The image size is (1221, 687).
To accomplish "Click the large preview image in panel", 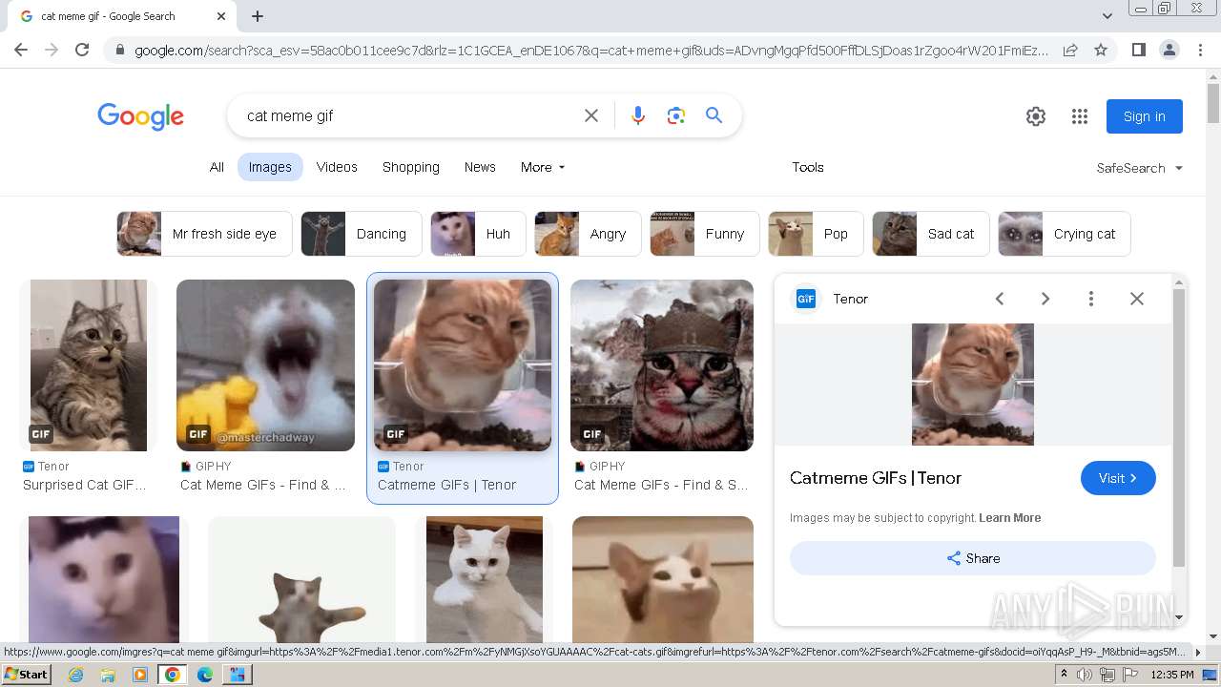I will (973, 385).
